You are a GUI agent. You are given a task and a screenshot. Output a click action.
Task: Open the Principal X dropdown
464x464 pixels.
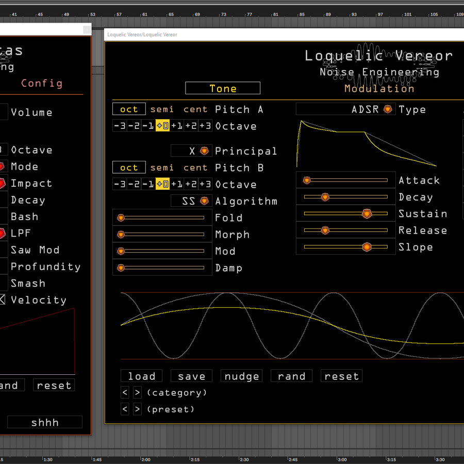pos(205,151)
